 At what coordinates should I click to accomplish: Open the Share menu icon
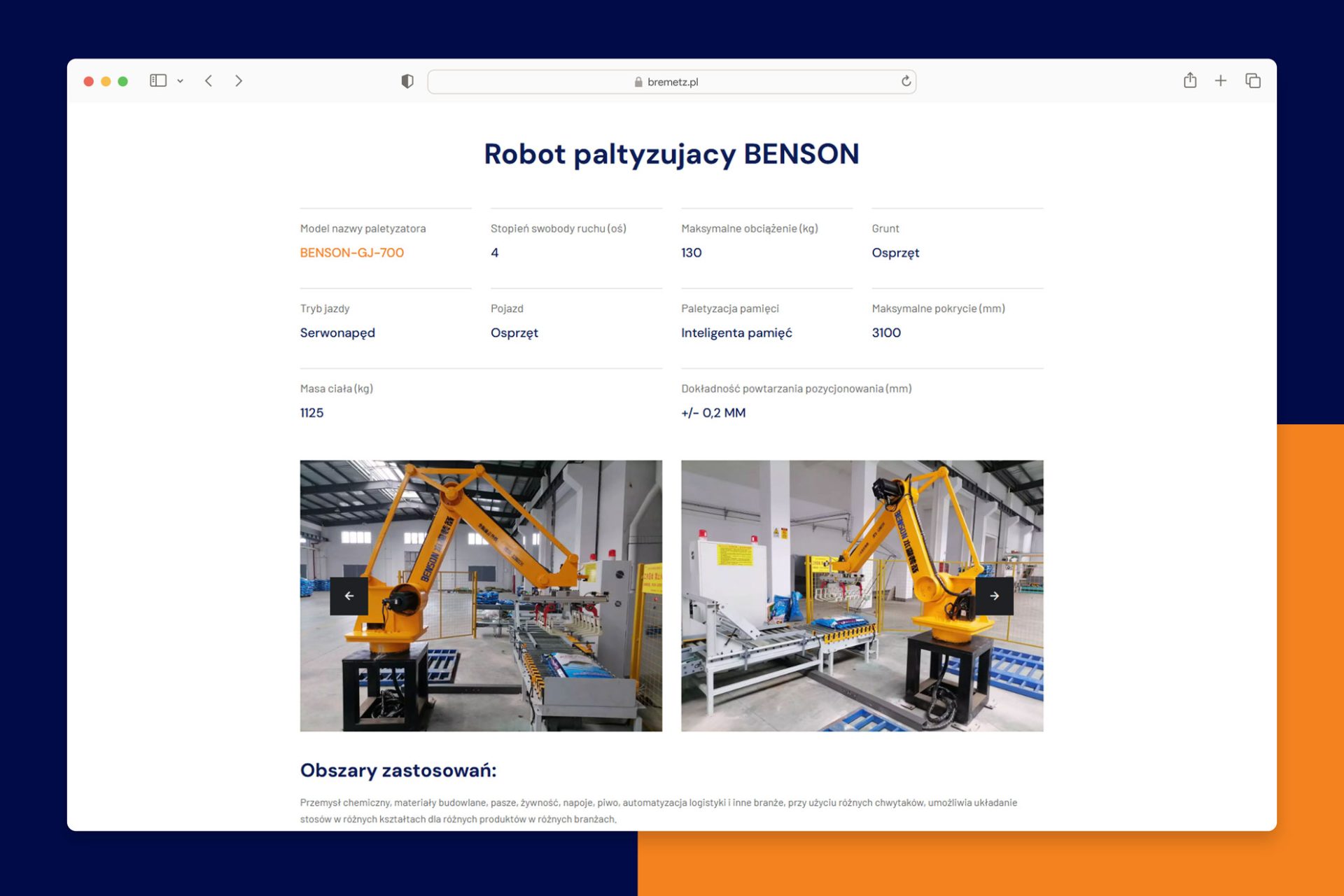[x=1190, y=80]
